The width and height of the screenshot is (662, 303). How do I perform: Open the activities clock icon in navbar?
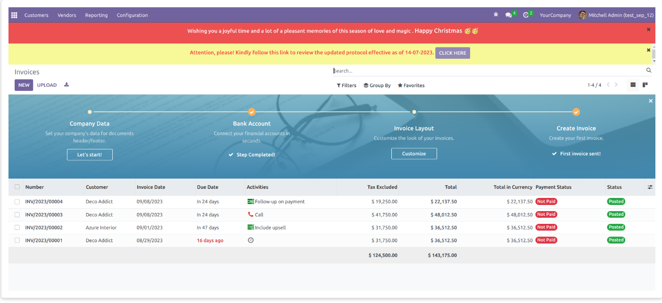click(526, 15)
